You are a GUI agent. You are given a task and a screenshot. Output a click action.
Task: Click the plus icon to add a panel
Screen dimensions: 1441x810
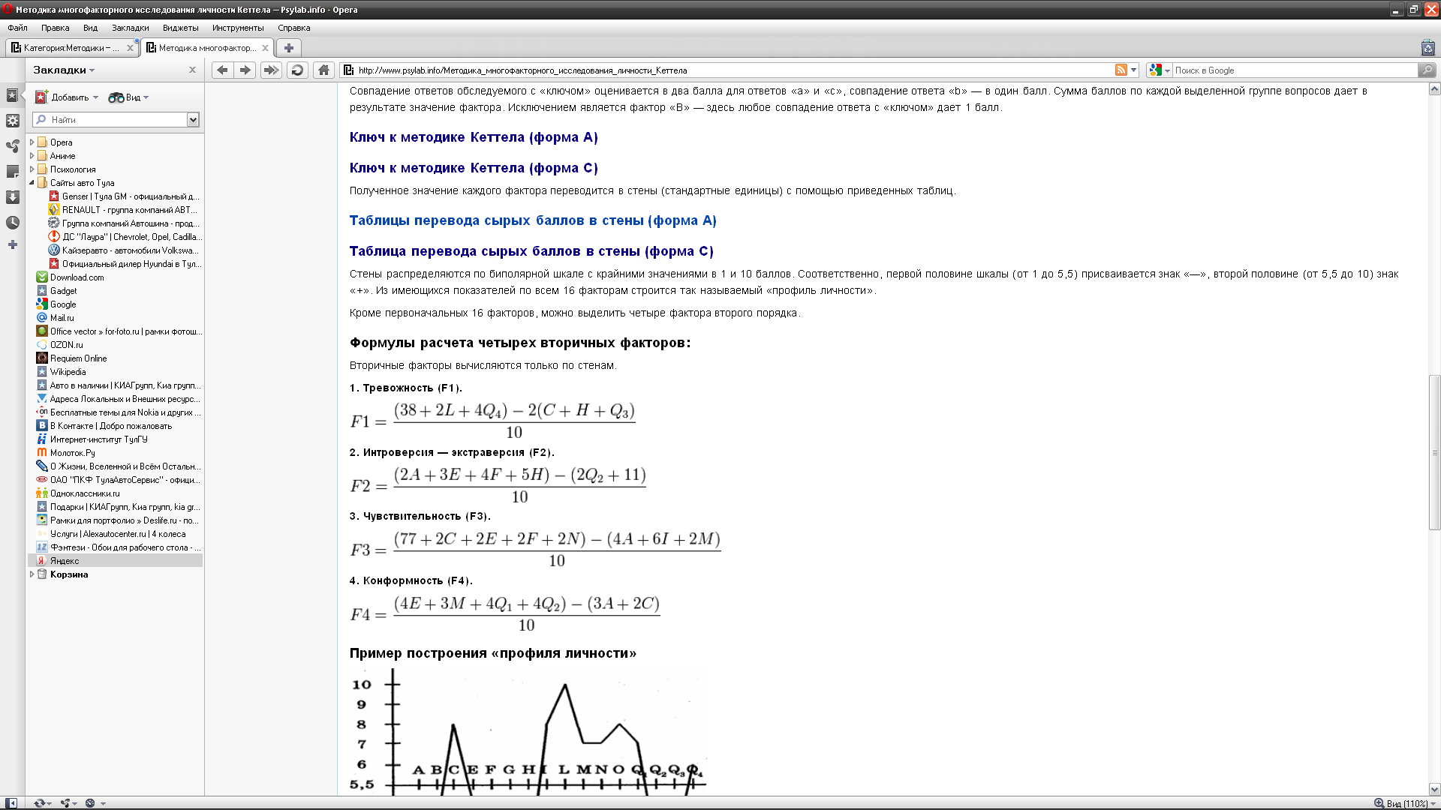click(x=13, y=244)
